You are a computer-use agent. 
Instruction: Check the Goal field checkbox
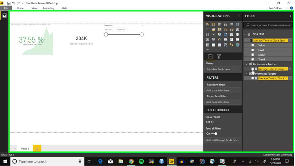(253, 50)
